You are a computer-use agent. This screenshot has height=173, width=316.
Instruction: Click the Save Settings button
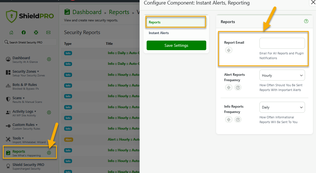coord(176,45)
